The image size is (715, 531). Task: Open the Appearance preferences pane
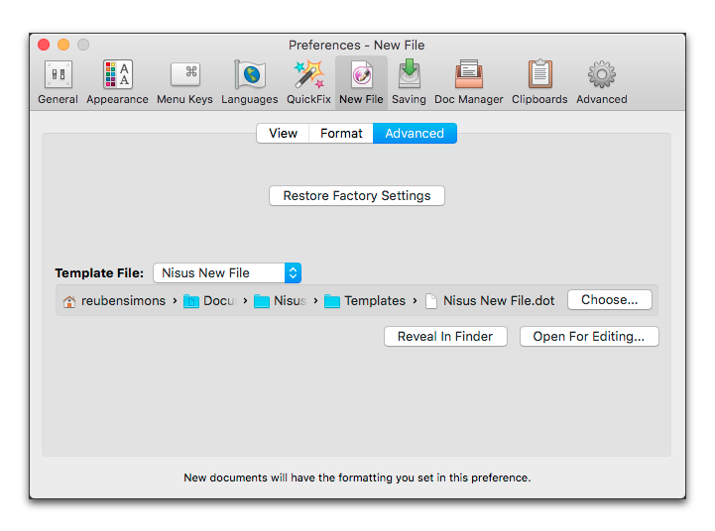(117, 82)
